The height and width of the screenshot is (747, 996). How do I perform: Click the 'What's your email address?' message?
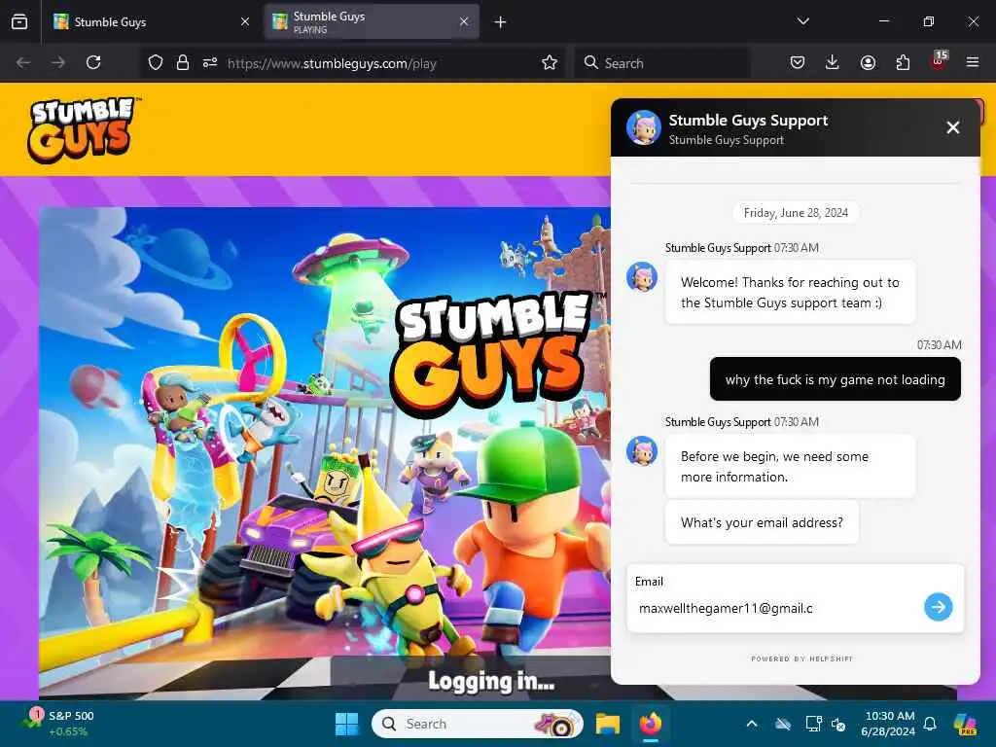coord(762,522)
